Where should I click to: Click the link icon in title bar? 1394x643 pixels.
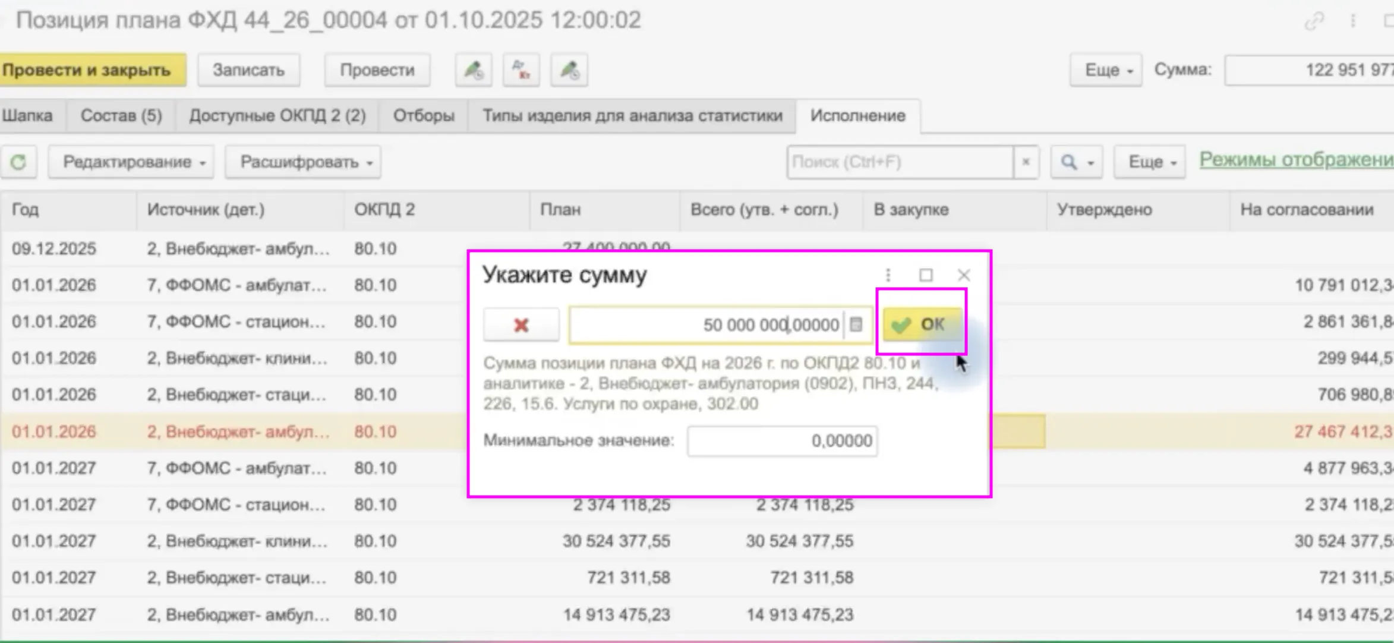tap(1314, 21)
